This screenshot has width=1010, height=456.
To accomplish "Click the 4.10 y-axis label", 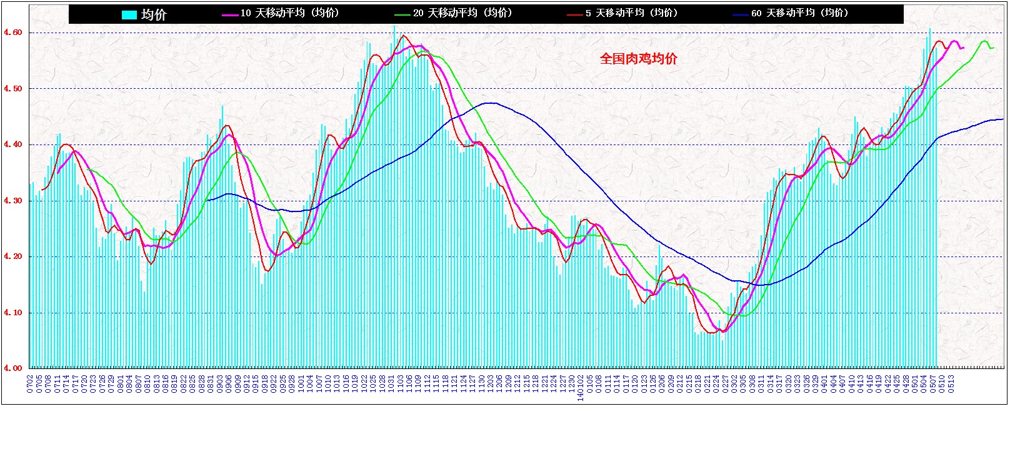I will click(13, 313).
